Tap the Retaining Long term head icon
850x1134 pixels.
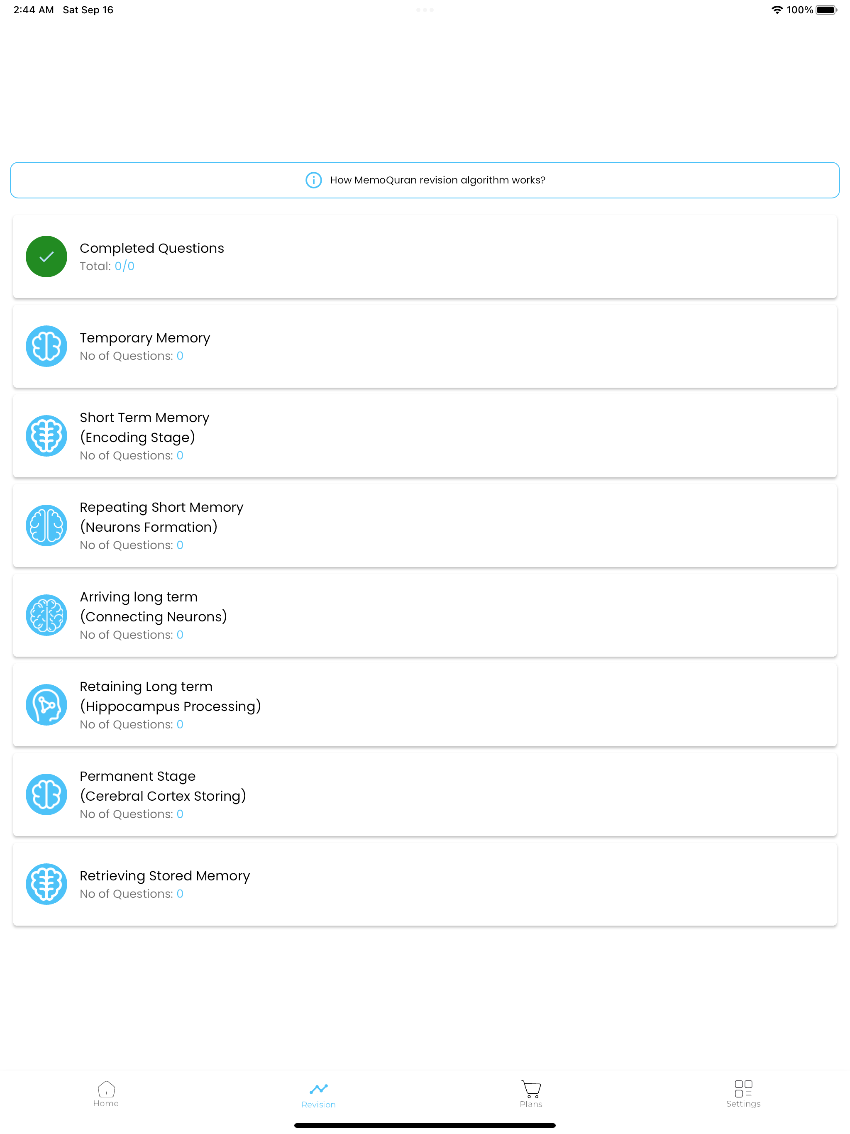click(x=46, y=705)
